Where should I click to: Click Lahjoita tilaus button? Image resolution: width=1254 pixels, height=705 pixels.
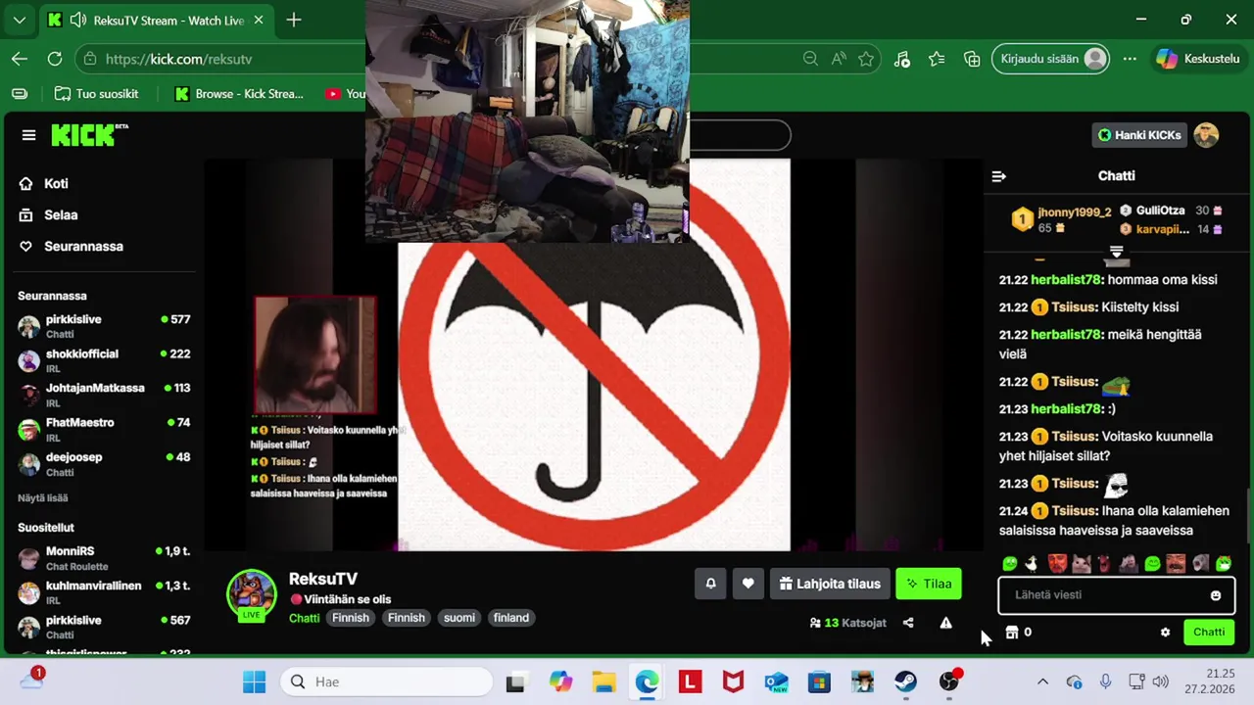[x=830, y=584]
